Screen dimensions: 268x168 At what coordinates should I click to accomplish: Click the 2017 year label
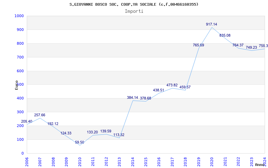tap(172, 162)
